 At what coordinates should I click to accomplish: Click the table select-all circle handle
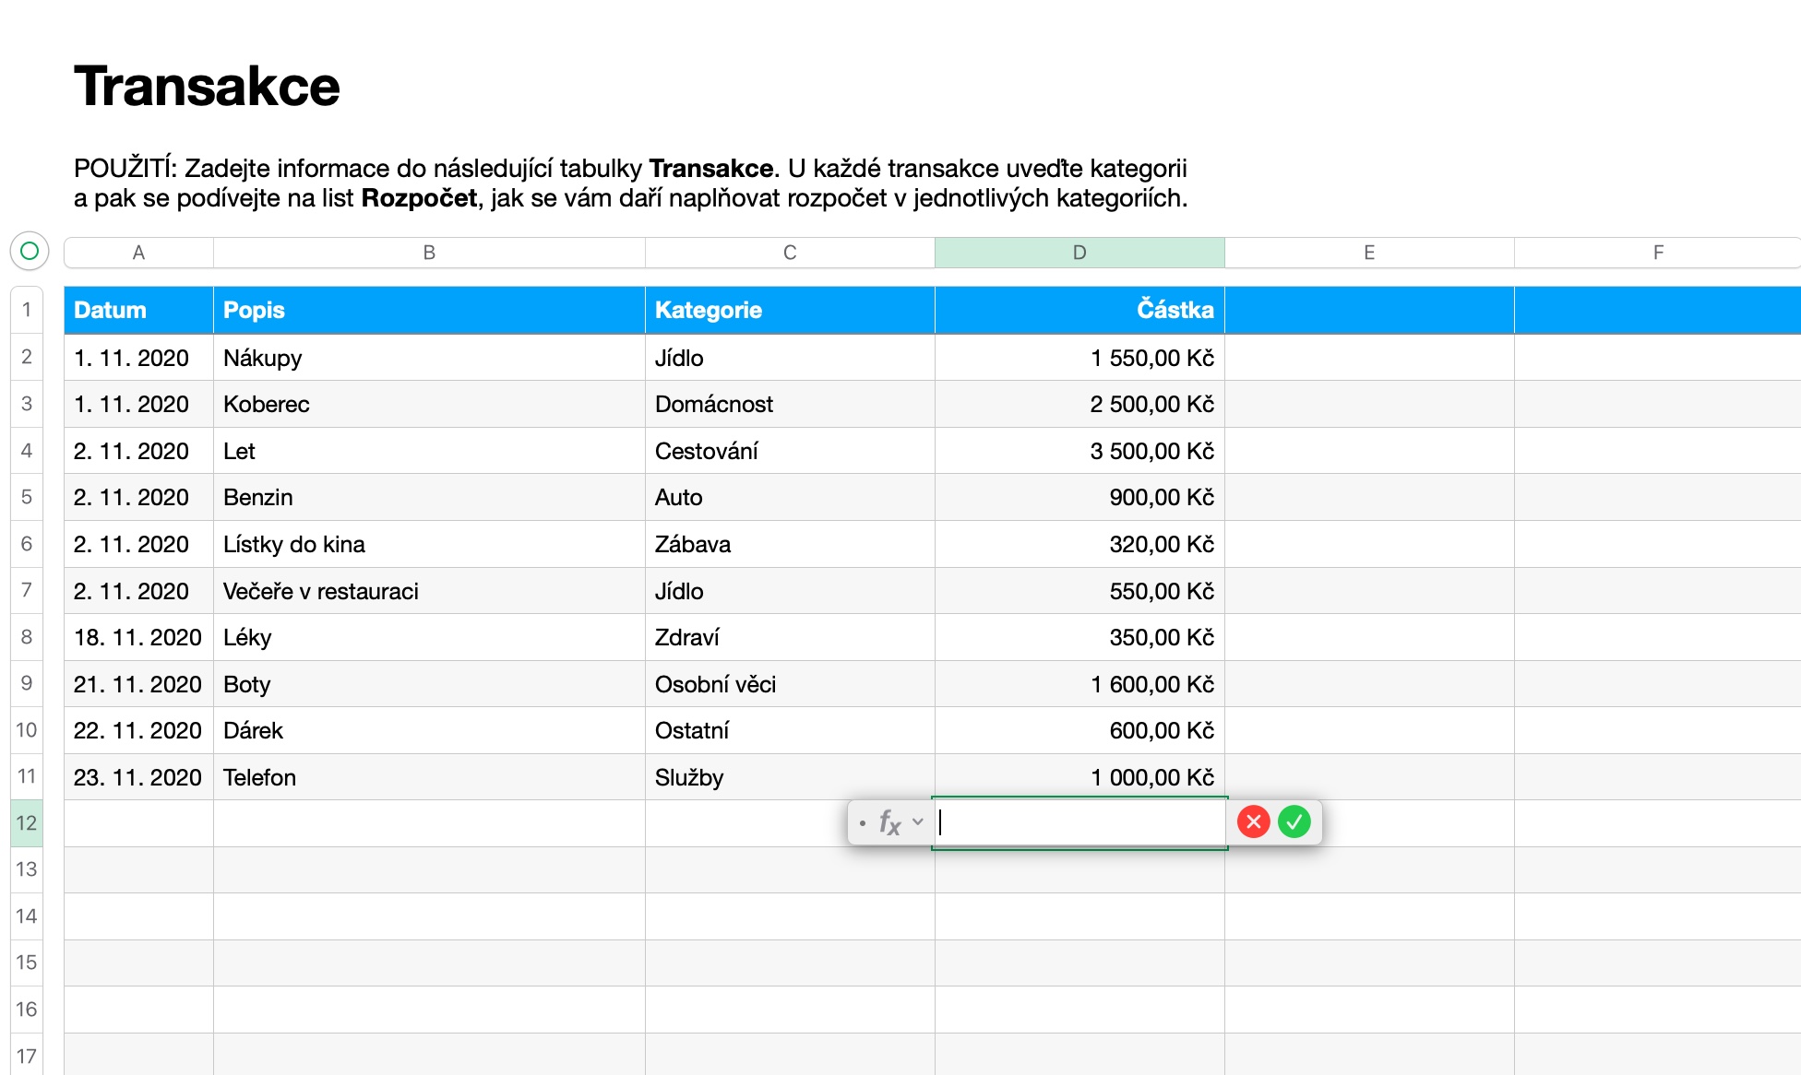pos(30,251)
